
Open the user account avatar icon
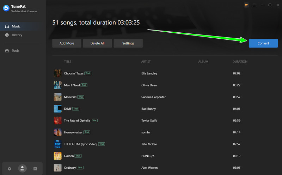(x=22, y=168)
